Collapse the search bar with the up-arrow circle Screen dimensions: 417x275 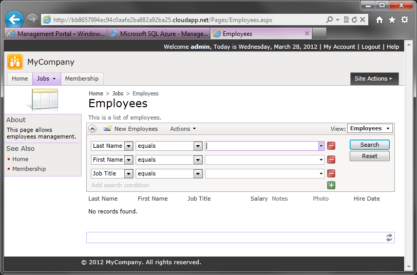click(x=92, y=129)
